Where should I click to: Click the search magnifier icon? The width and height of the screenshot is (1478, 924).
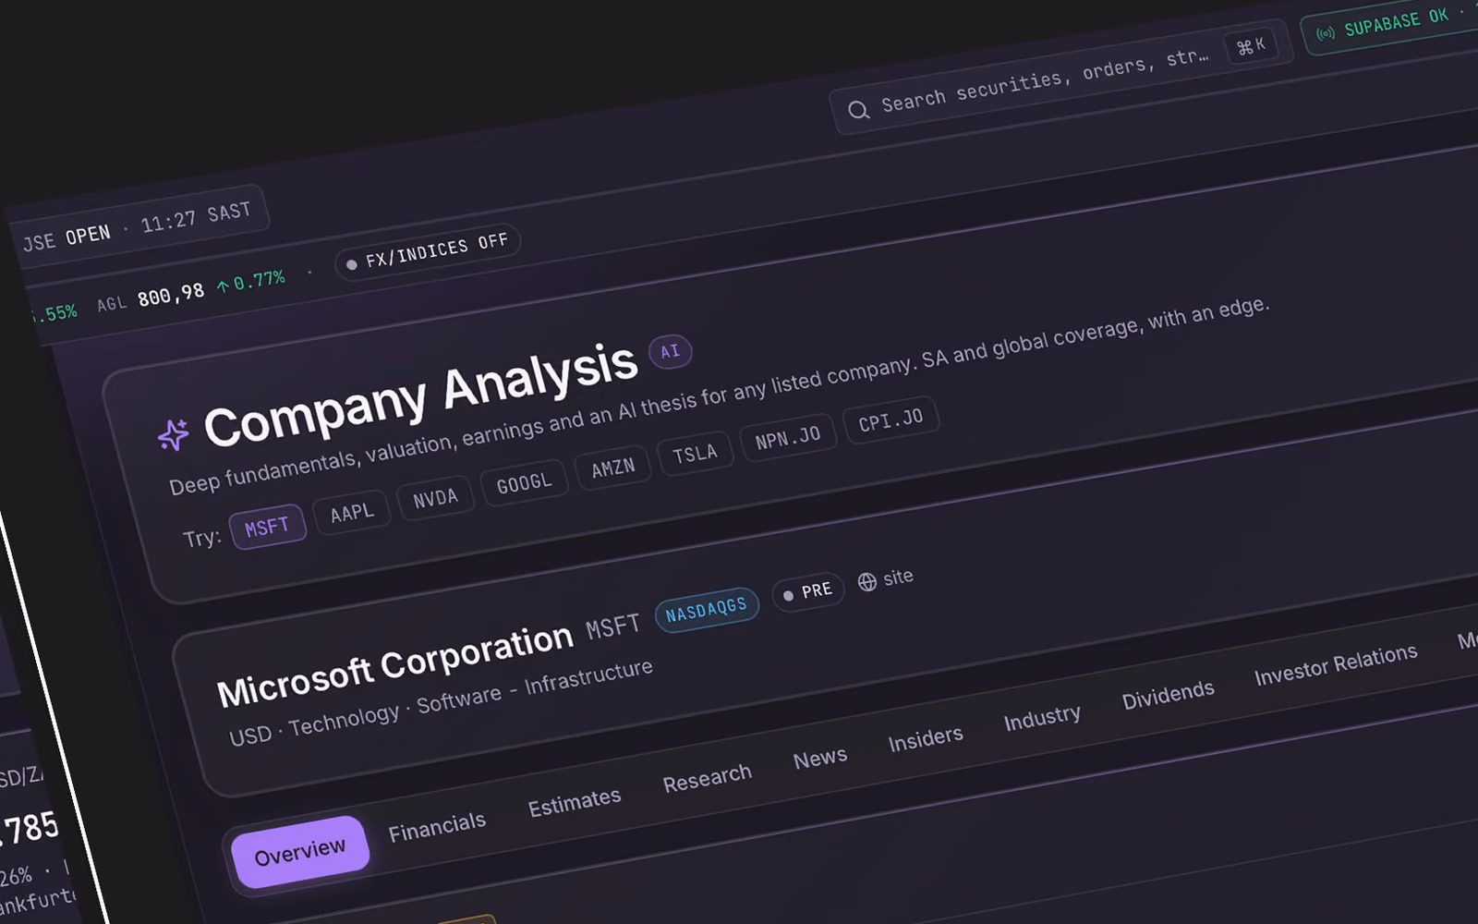point(858,110)
